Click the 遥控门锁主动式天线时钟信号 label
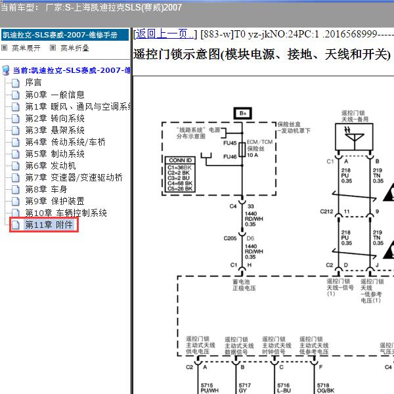Image resolution: width=394 pixels, height=394 pixels. (x=276, y=345)
